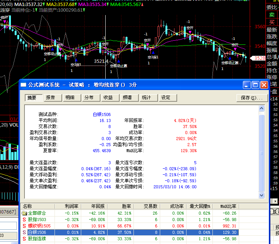Select the 白银1506 result row
Screen dimensions: 279x244
click(x=130, y=232)
